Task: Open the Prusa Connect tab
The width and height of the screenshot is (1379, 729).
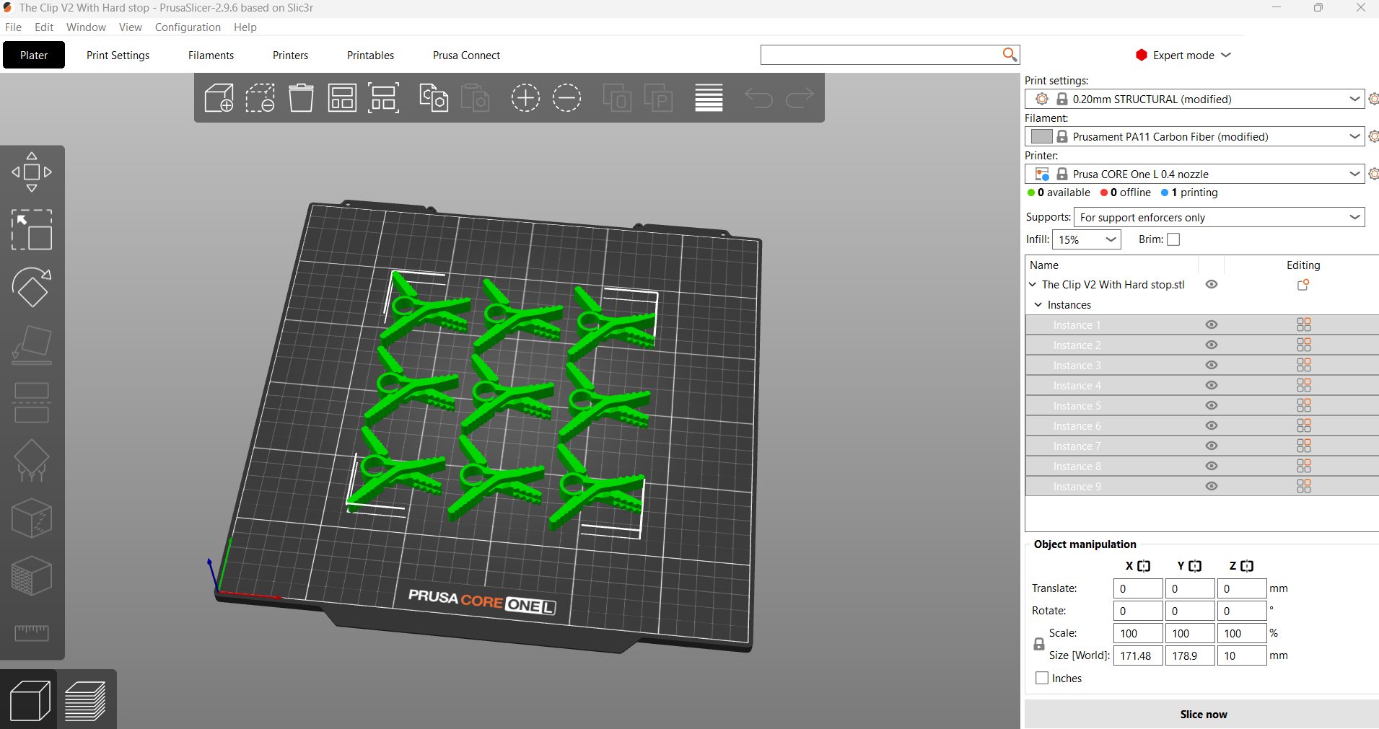Action: (x=466, y=56)
